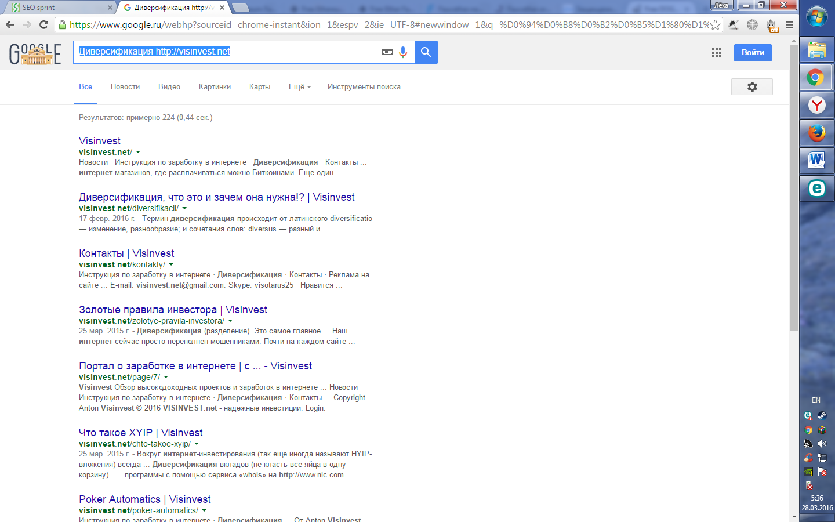Open ESET antivirus from taskbar
Image resolution: width=835 pixels, height=522 pixels.
click(817, 188)
